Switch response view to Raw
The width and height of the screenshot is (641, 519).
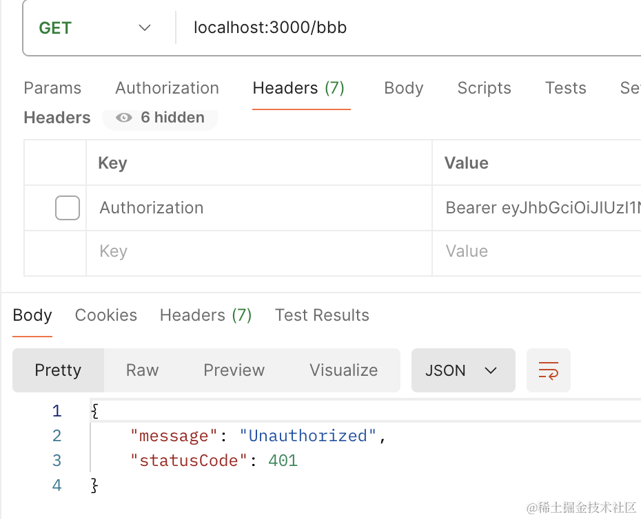143,370
